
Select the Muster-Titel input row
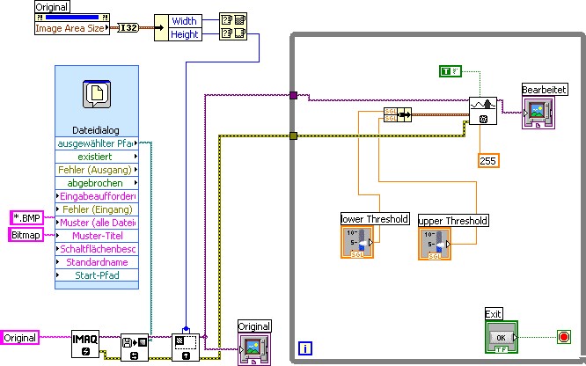point(97,236)
